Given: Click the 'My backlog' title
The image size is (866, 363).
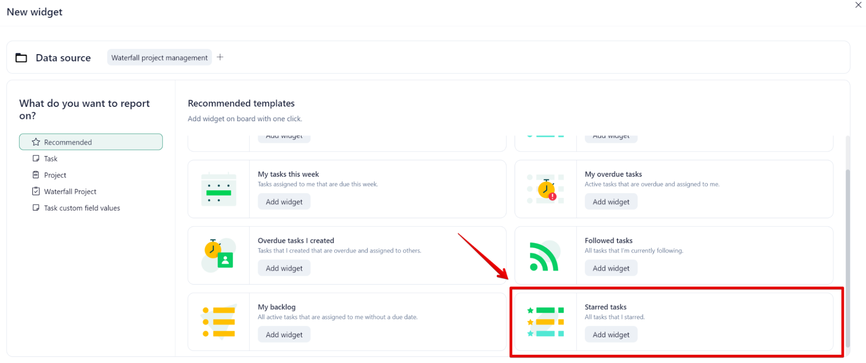Looking at the screenshot, I should (x=276, y=307).
